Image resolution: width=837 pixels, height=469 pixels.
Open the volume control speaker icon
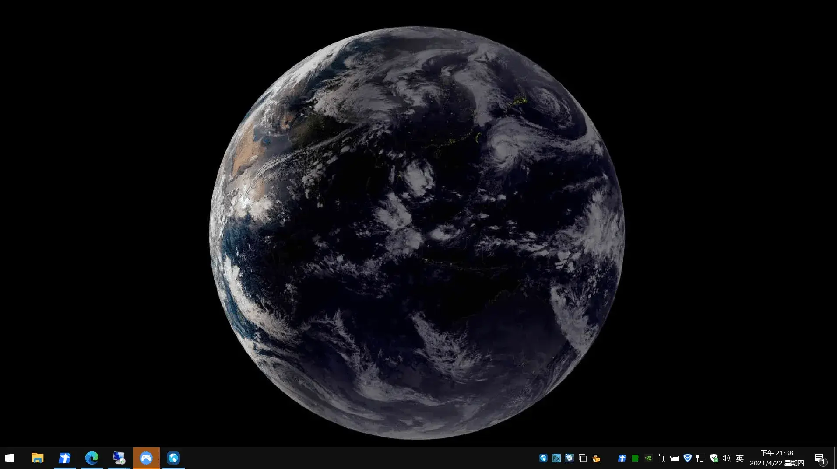pyautogui.click(x=727, y=458)
